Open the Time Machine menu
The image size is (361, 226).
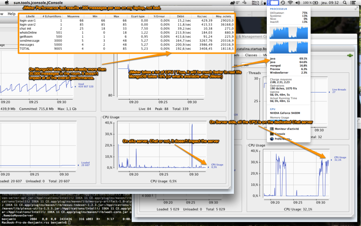(x=283, y=3)
